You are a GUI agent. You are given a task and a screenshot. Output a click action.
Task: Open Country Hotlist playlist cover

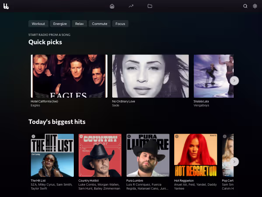click(100, 155)
